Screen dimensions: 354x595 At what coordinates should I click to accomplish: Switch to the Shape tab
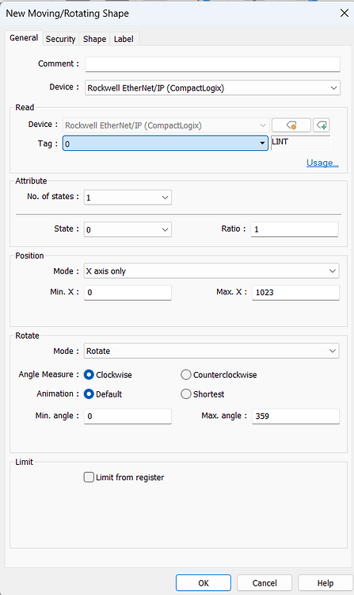point(95,39)
